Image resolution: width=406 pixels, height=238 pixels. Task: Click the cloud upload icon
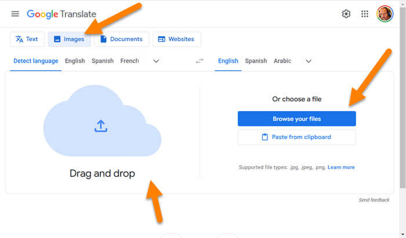pos(101,126)
